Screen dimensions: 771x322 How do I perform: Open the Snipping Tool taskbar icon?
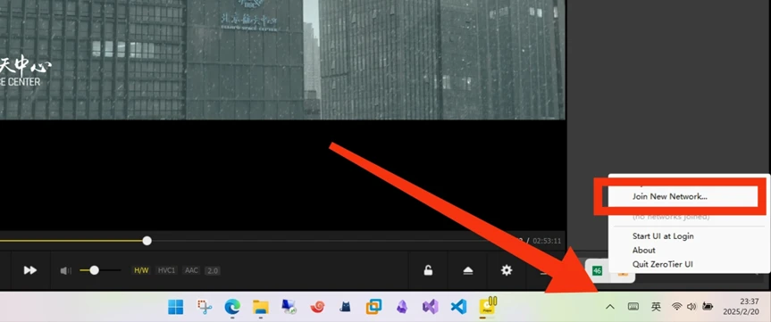tap(204, 307)
